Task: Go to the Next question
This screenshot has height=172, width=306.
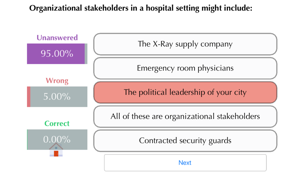Action: click(x=185, y=163)
